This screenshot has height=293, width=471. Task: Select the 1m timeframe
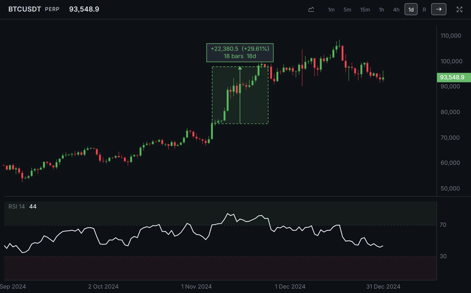(331, 10)
